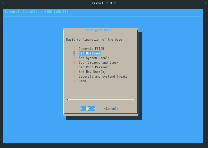Image resolution: width=208 pixels, height=148 pixels.
Task: Select Set System Locale option
Action: tap(91, 58)
